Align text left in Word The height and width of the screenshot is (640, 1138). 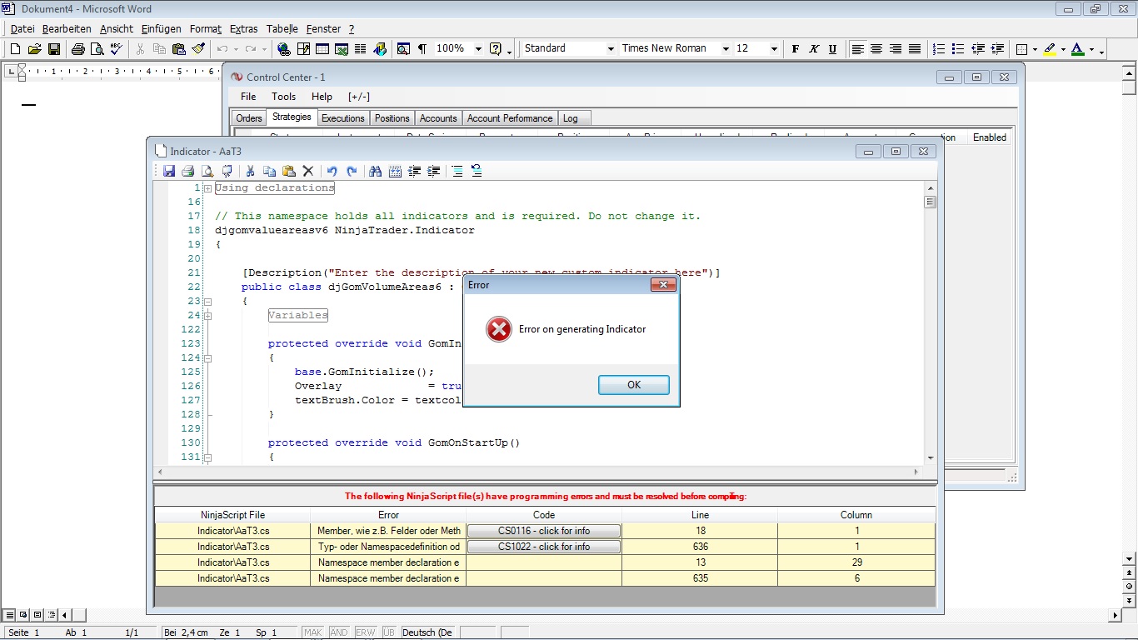click(x=857, y=49)
